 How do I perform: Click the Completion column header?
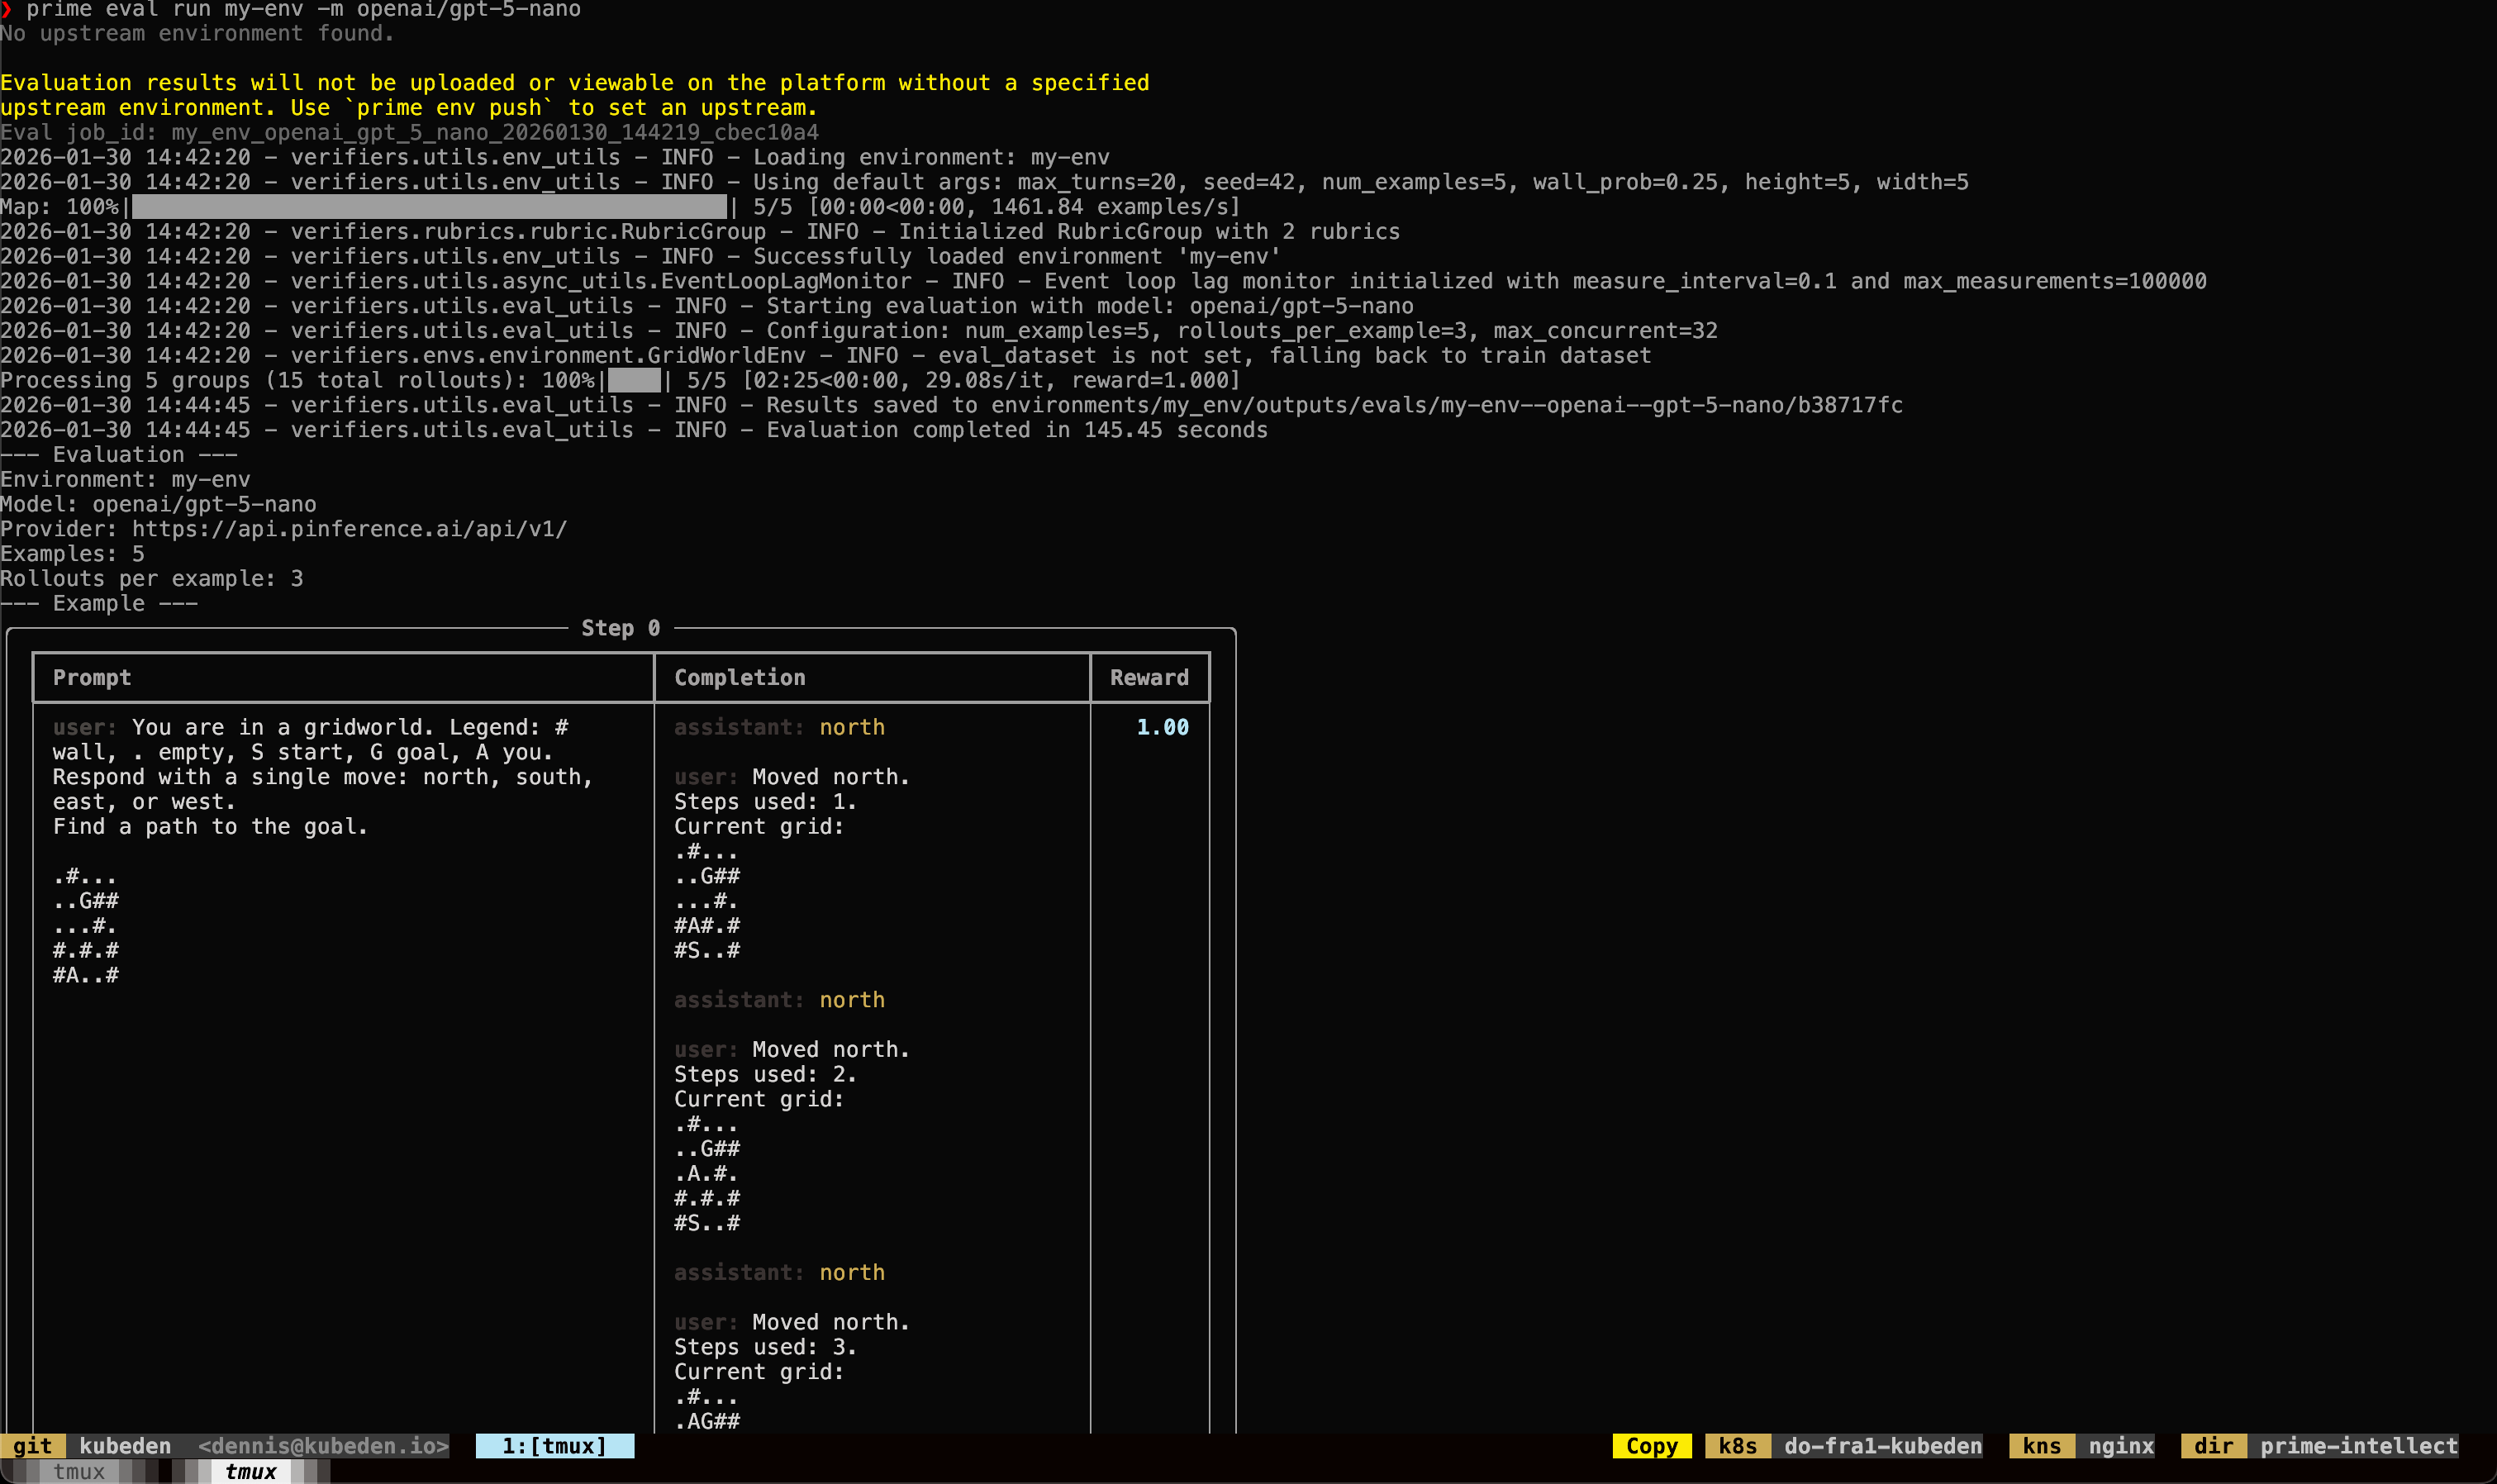point(739,678)
